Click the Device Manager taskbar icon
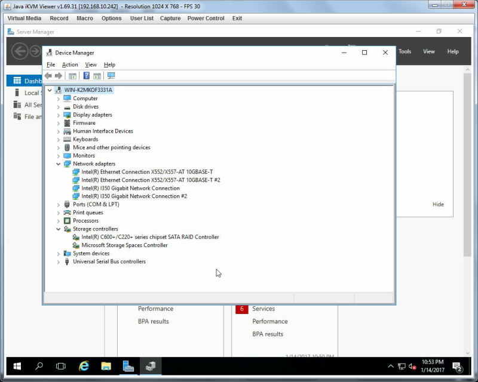The height and width of the screenshot is (382, 478). pos(151,366)
